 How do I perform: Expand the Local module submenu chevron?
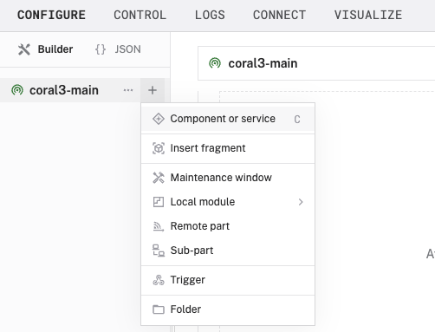[x=301, y=202]
